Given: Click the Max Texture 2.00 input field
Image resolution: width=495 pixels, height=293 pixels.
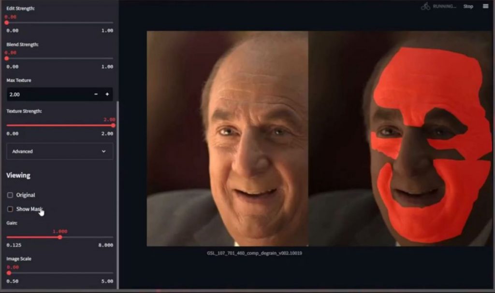Looking at the screenshot, I should [x=49, y=94].
